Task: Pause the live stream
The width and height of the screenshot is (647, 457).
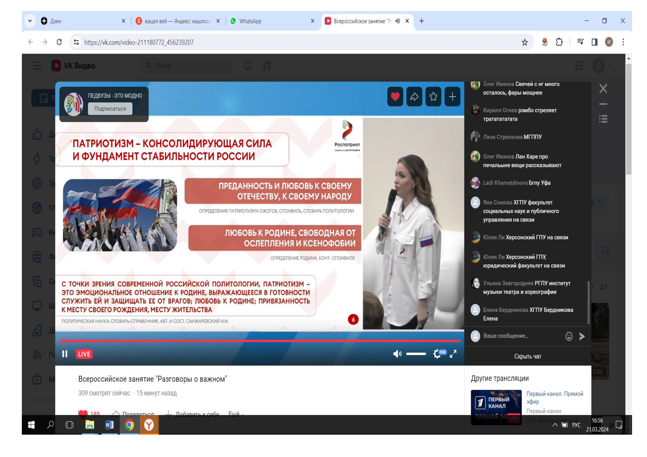Action: (65, 354)
